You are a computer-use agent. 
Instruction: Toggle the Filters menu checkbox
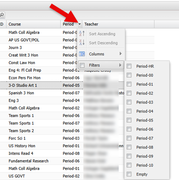point(82,65)
